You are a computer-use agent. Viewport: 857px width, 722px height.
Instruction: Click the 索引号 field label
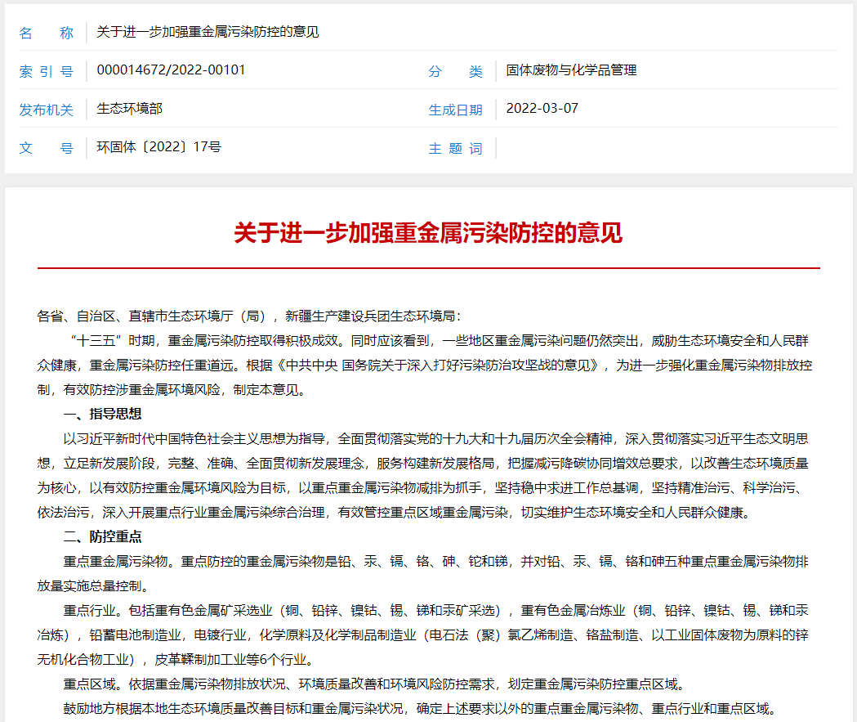pyautogui.click(x=47, y=71)
